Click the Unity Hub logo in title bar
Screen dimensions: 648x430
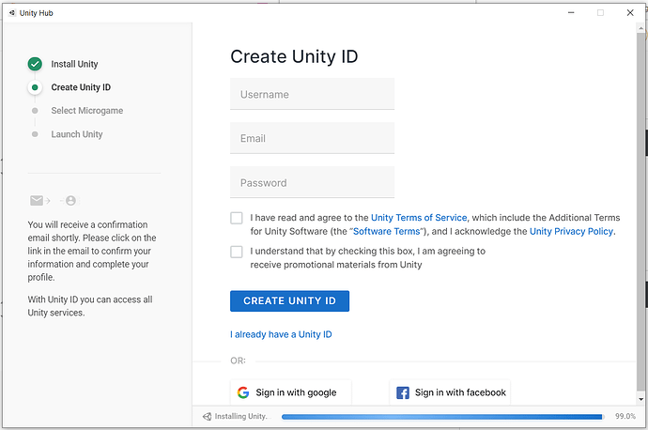10,12
